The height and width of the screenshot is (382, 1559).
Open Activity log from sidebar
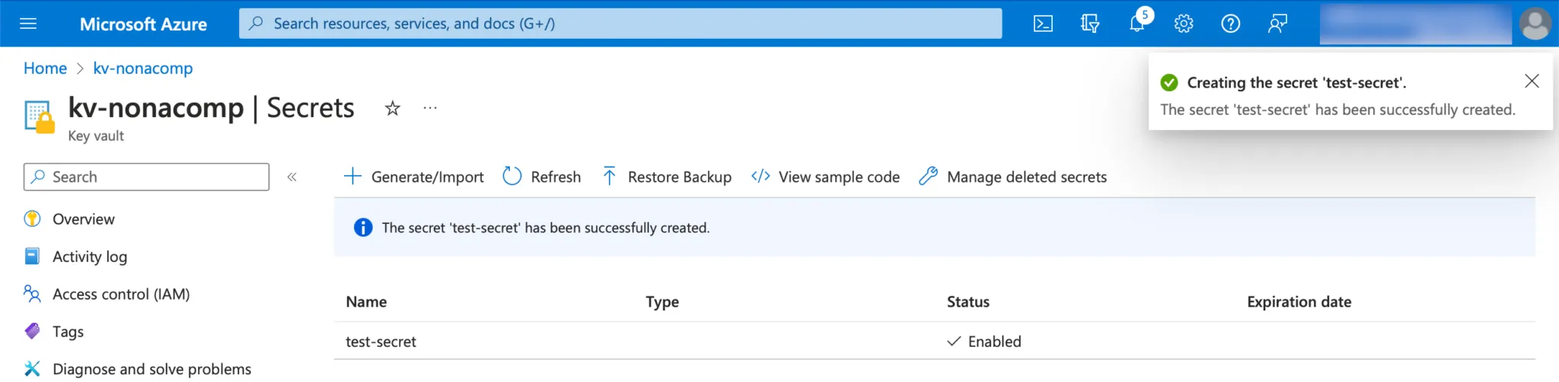click(89, 256)
